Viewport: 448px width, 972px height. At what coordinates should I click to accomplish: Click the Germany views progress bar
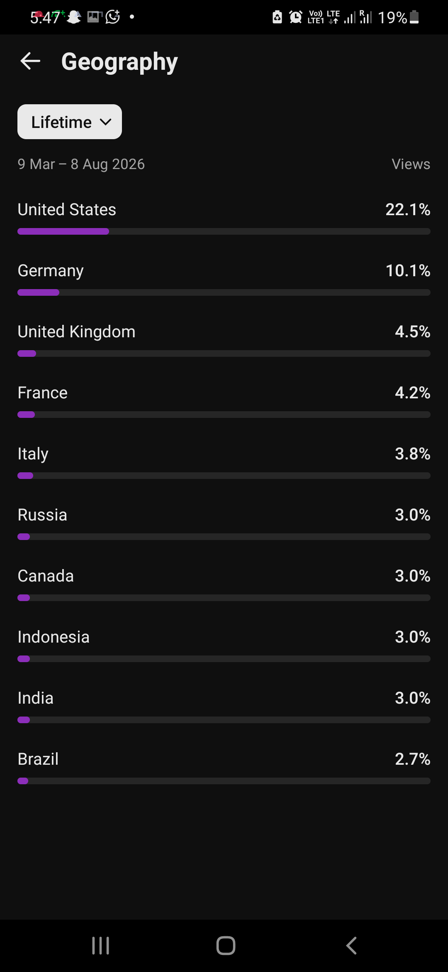[224, 292]
